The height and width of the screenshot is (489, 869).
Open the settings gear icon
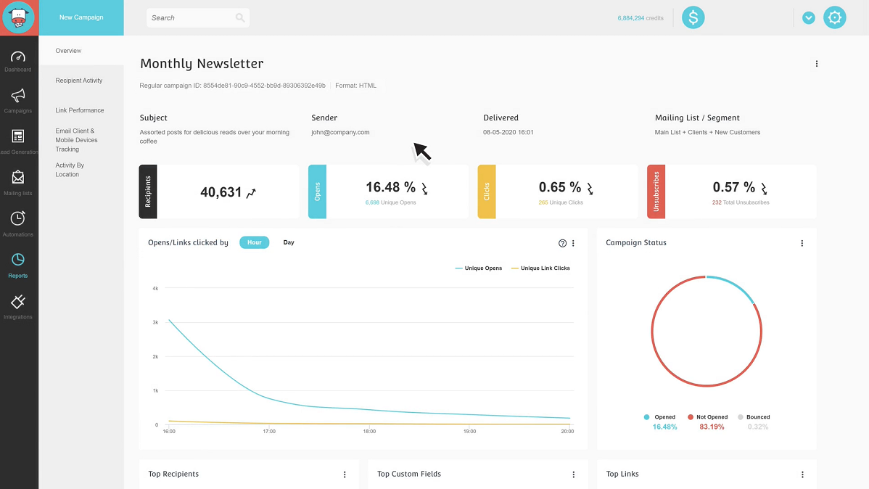click(835, 17)
